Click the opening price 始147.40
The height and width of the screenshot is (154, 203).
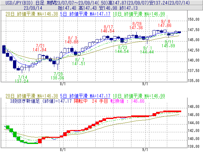[x=67, y=8]
